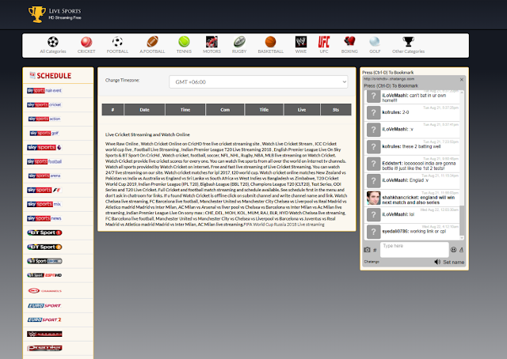Image resolution: width=507 pixels, height=359 pixels.
Task: Open Sky Sports Action channel
Action: click(x=44, y=119)
